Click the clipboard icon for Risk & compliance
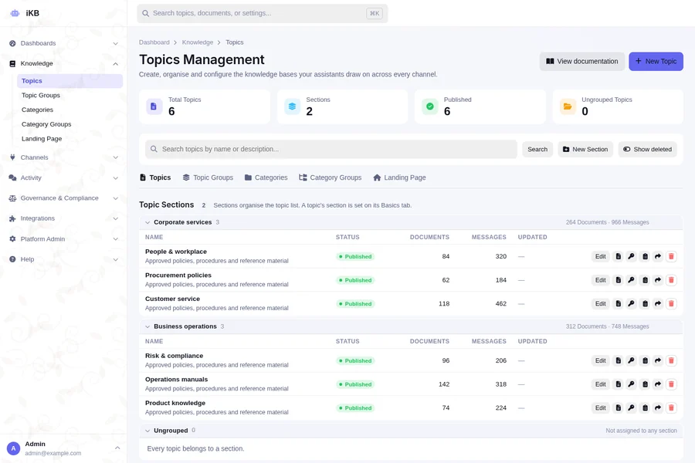The height and width of the screenshot is (463, 695). (645, 360)
